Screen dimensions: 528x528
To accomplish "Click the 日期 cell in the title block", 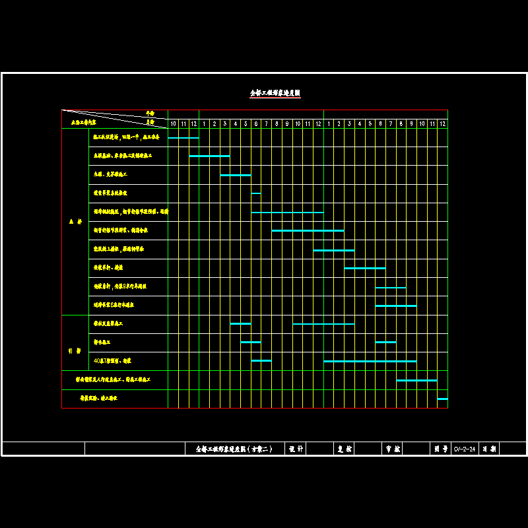I will click(489, 449).
